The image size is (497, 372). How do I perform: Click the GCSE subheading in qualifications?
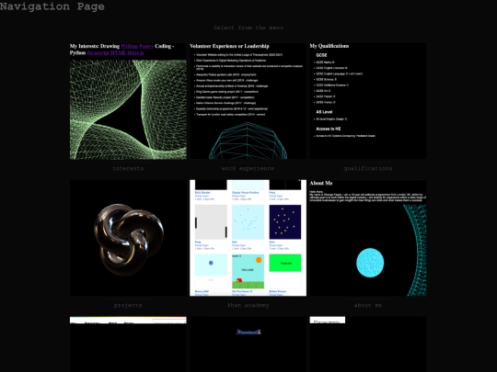pos(321,55)
